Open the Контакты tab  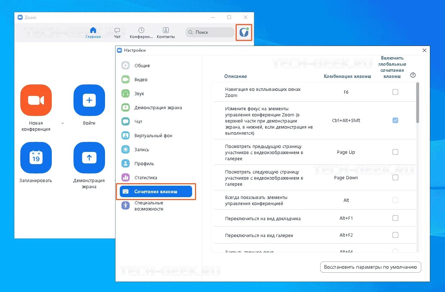click(166, 33)
